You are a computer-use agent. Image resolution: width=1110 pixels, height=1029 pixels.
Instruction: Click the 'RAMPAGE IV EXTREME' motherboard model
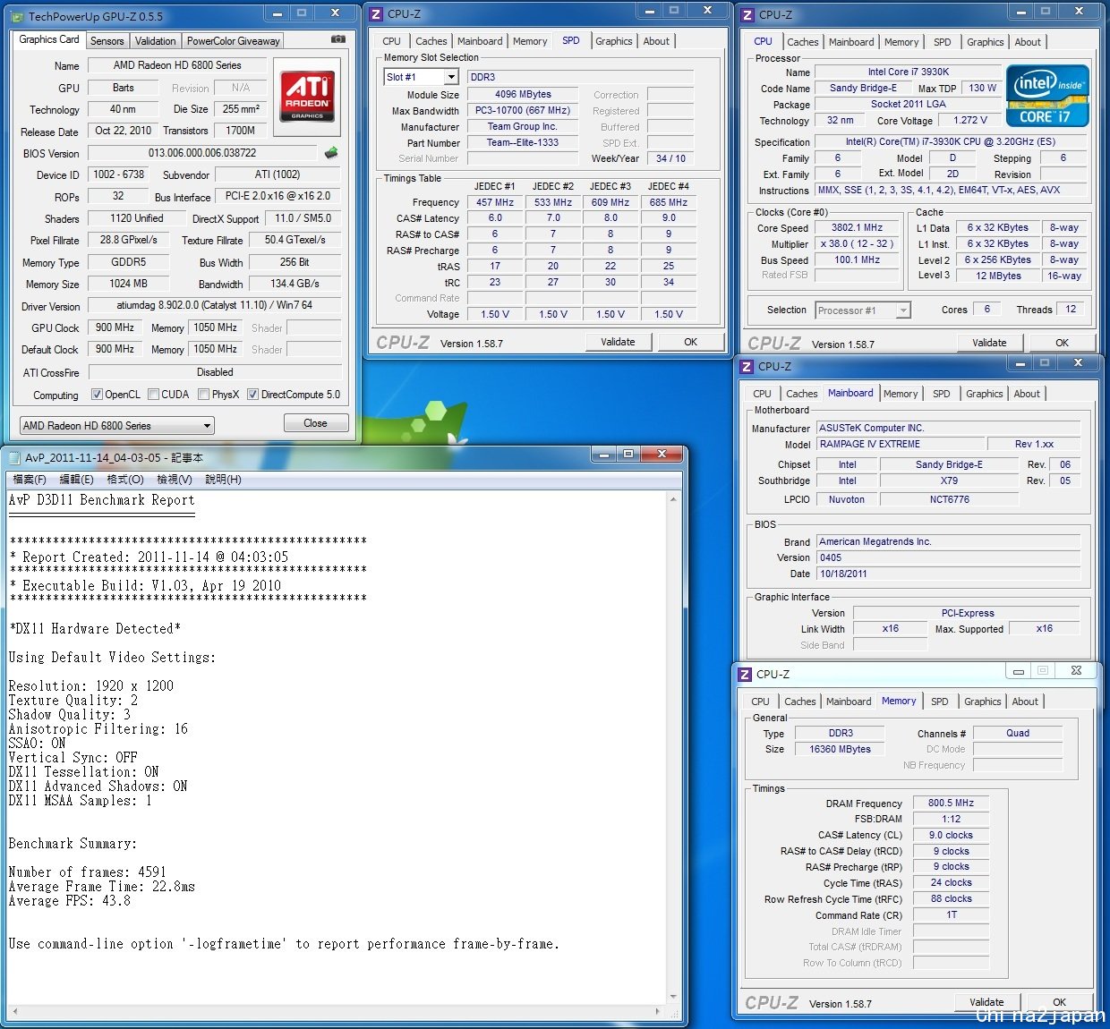tap(899, 444)
